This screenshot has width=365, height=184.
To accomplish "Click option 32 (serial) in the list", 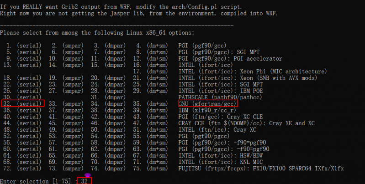I will (x=22, y=104).
